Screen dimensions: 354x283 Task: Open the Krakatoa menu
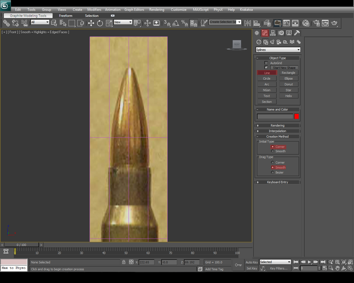pos(246,9)
